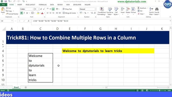172x97 pixels.
Task: Toggle Align Left
Action: click(48, 13)
